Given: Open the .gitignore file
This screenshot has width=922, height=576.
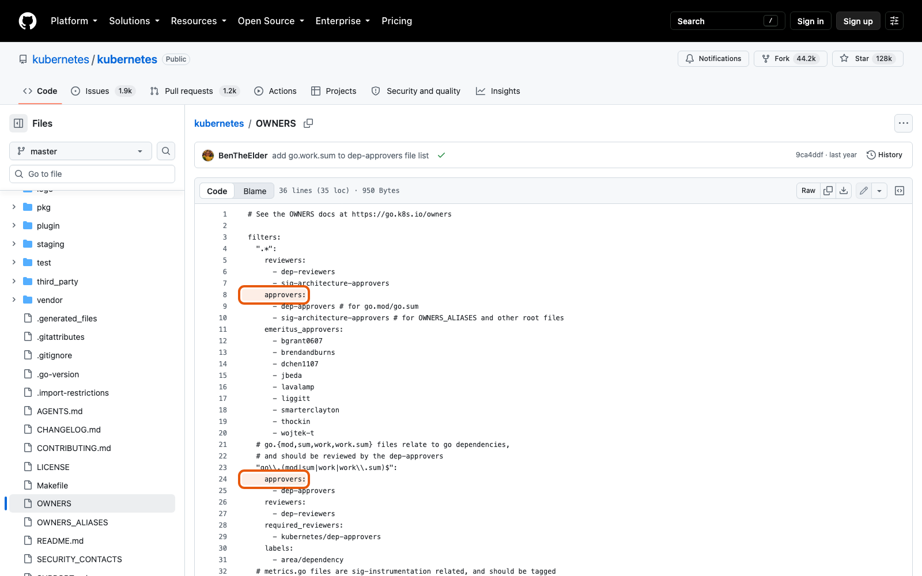Looking at the screenshot, I should point(54,355).
